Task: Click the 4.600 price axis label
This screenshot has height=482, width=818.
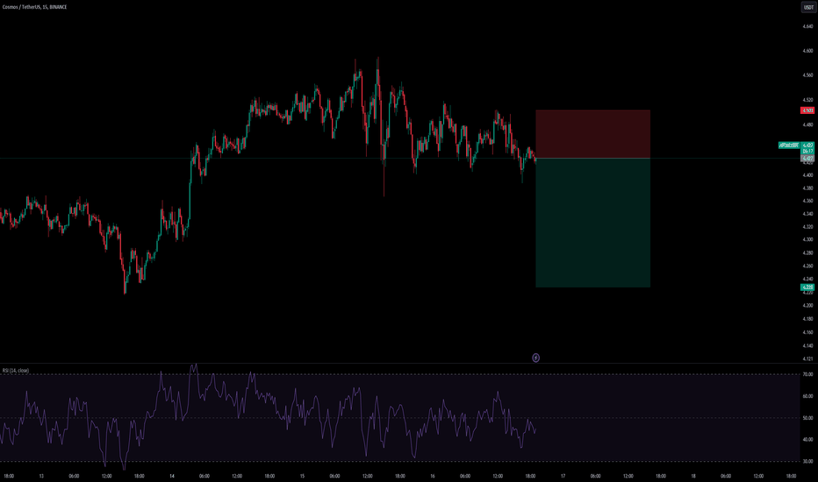Action: click(807, 51)
